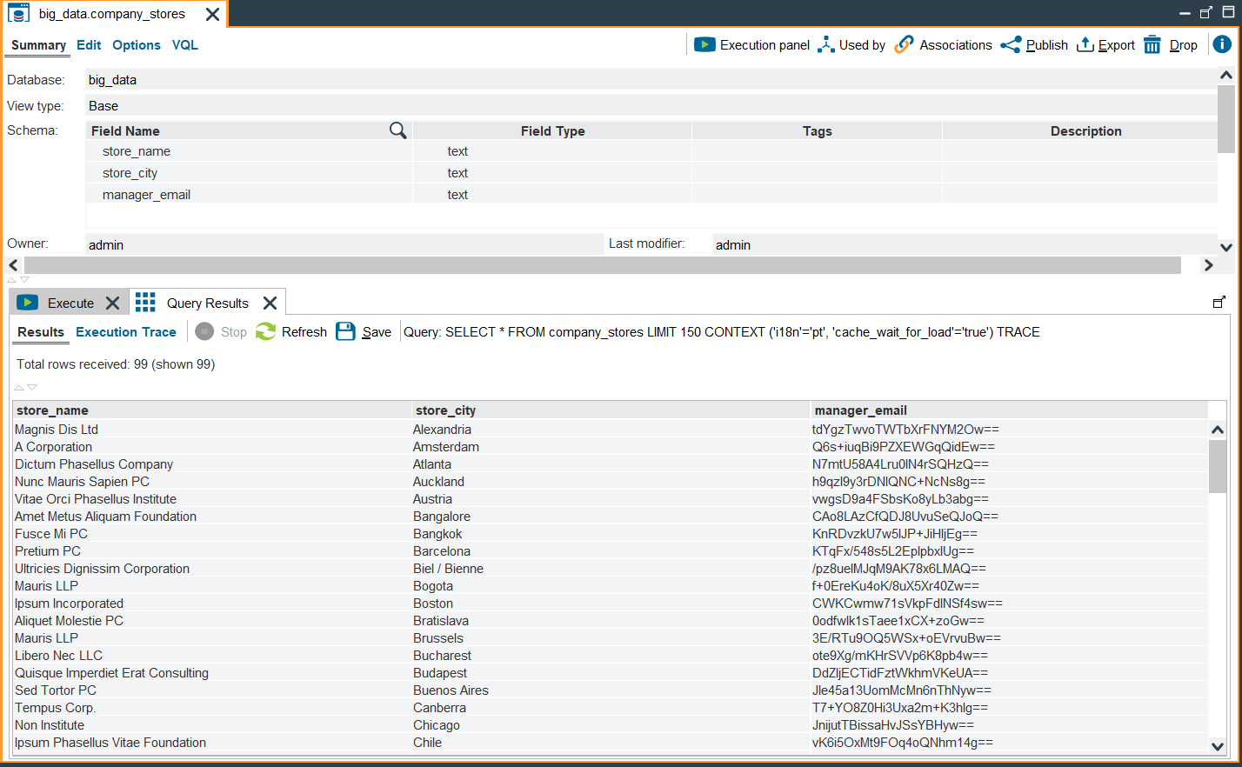Click horizontal scrollbar right arrow
The image size is (1242, 767).
(x=1208, y=265)
